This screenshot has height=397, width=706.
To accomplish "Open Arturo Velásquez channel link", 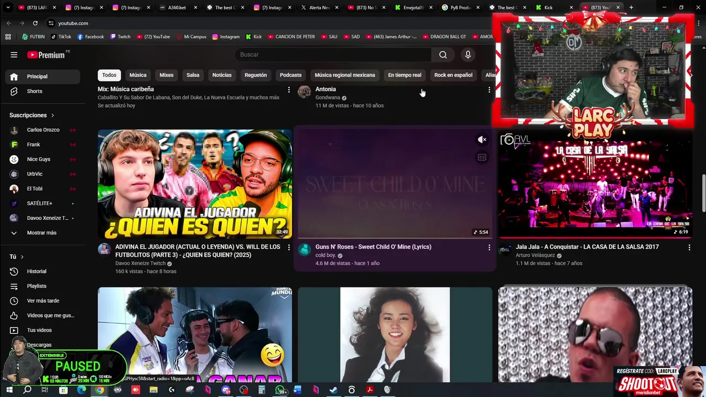I will click(x=535, y=255).
